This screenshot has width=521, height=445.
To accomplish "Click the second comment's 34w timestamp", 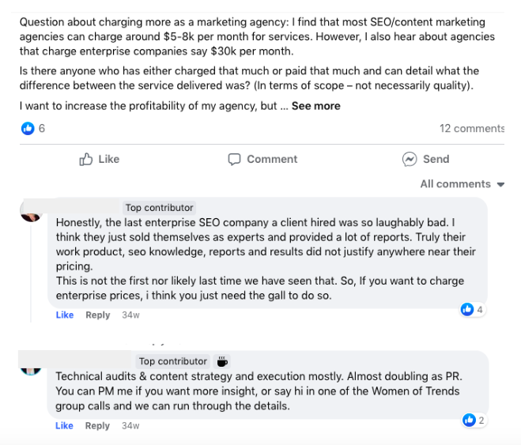I will (130, 426).
